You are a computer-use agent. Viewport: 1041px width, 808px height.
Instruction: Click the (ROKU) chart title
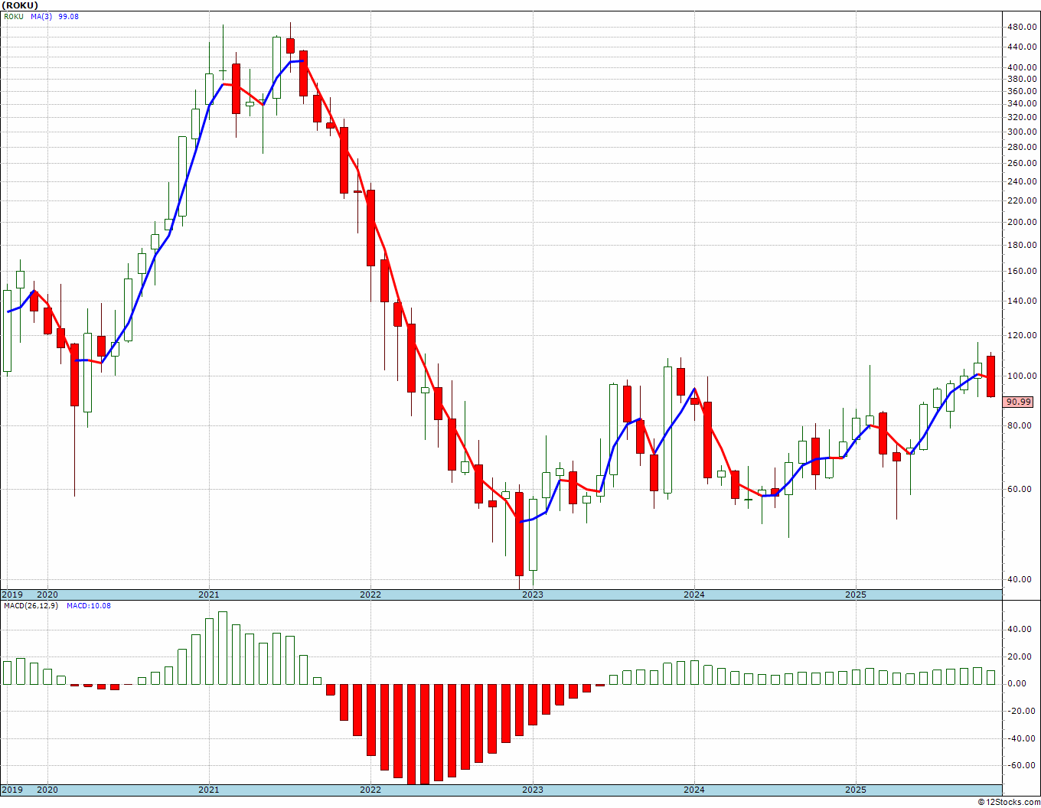click(x=19, y=5)
